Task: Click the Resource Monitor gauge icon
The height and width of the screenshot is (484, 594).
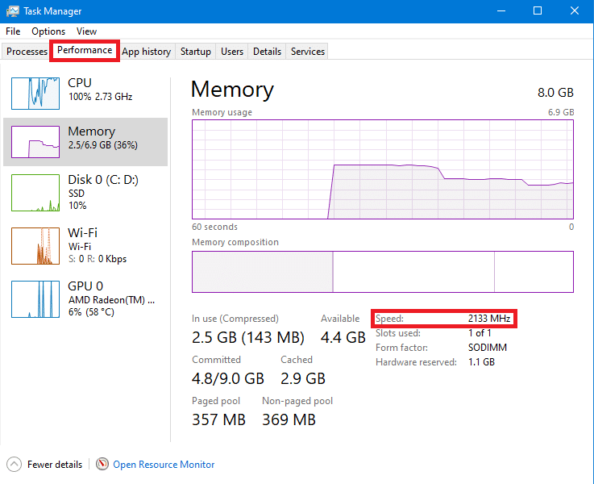Action: (x=102, y=465)
